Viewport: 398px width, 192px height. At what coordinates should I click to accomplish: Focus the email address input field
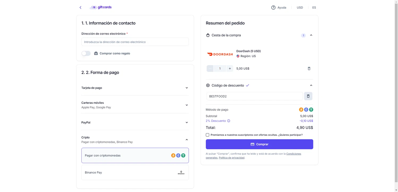135,42
